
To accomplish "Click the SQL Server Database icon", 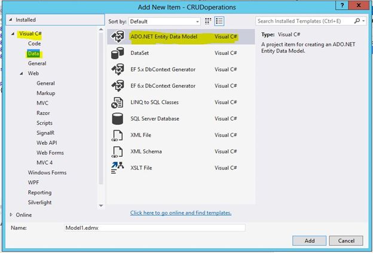I will tap(117, 119).
